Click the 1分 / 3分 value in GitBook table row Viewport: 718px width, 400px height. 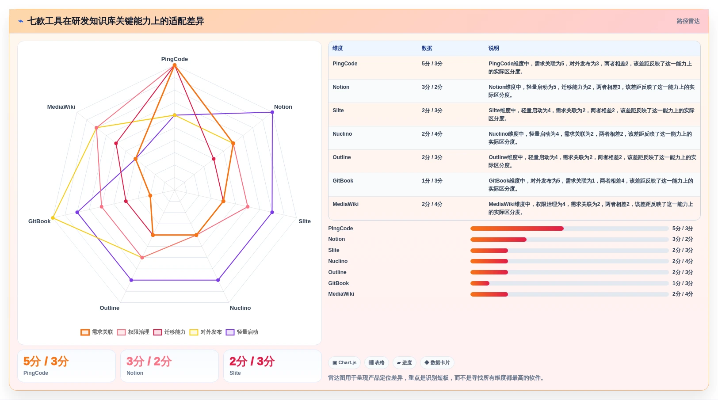pos(432,181)
